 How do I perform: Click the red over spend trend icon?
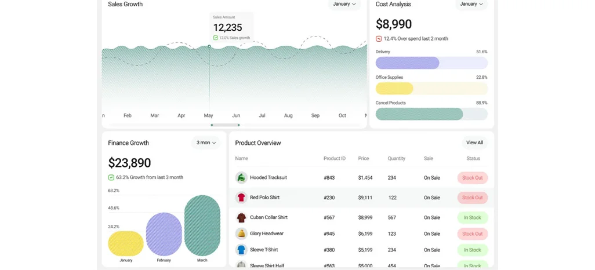[379, 39]
